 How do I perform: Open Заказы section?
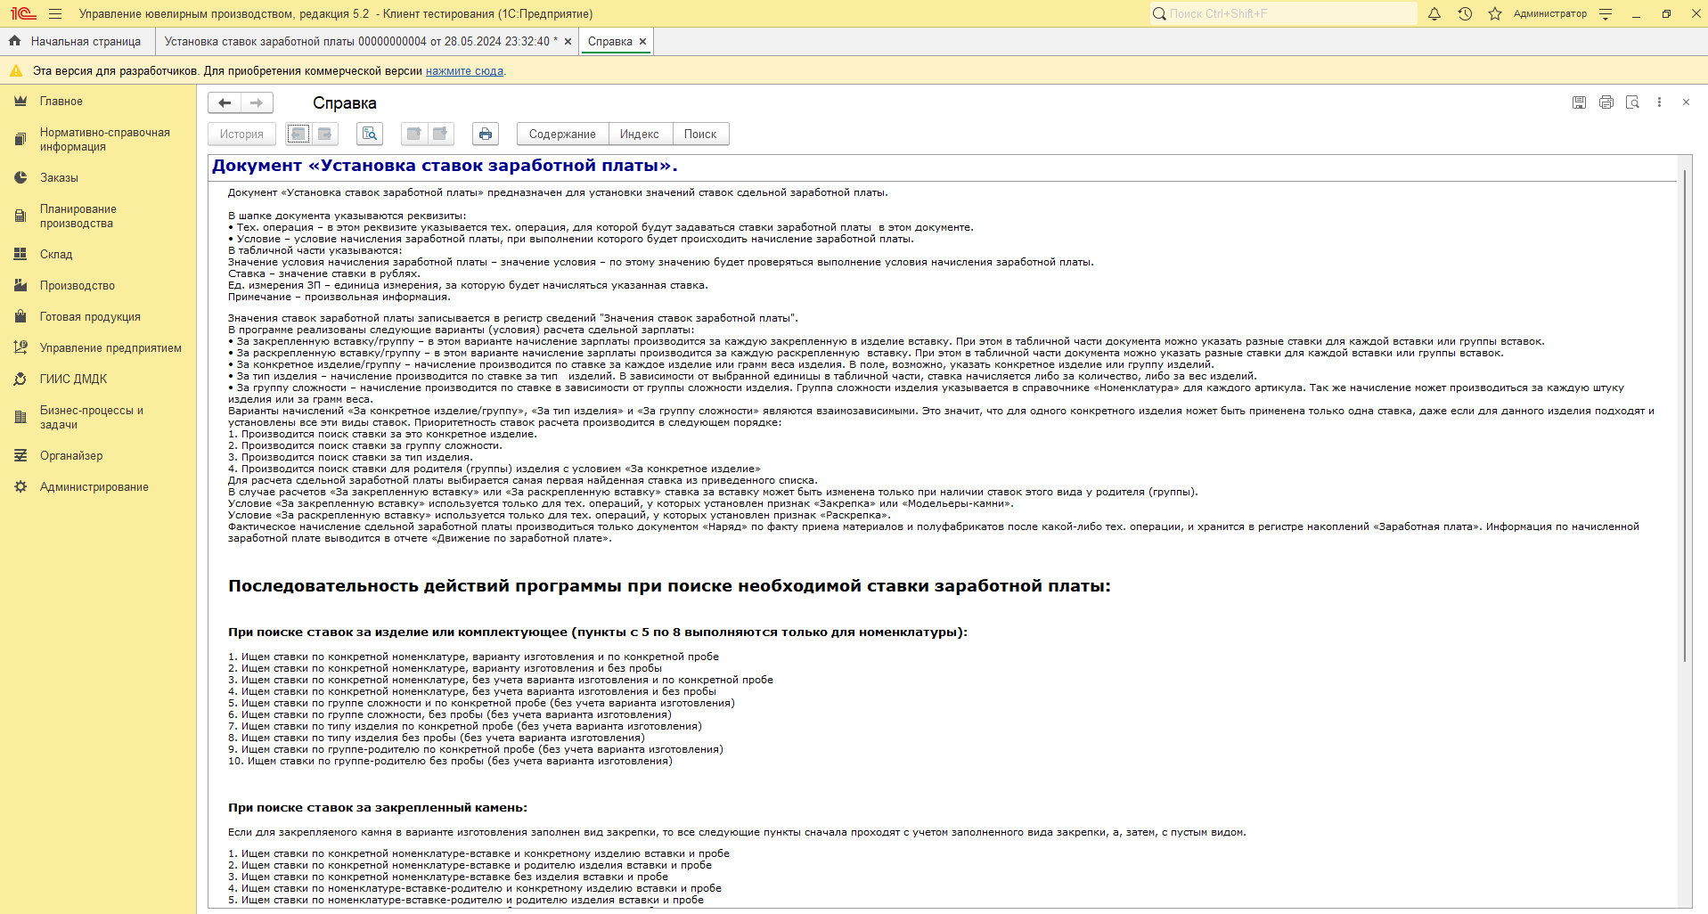pyautogui.click(x=98, y=178)
